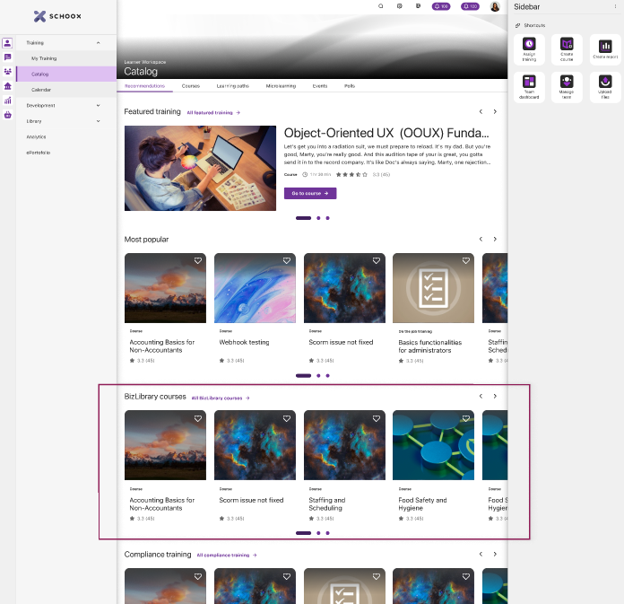Open the Microlearning tab
This screenshot has width=624, height=604.
pyautogui.click(x=281, y=86)
